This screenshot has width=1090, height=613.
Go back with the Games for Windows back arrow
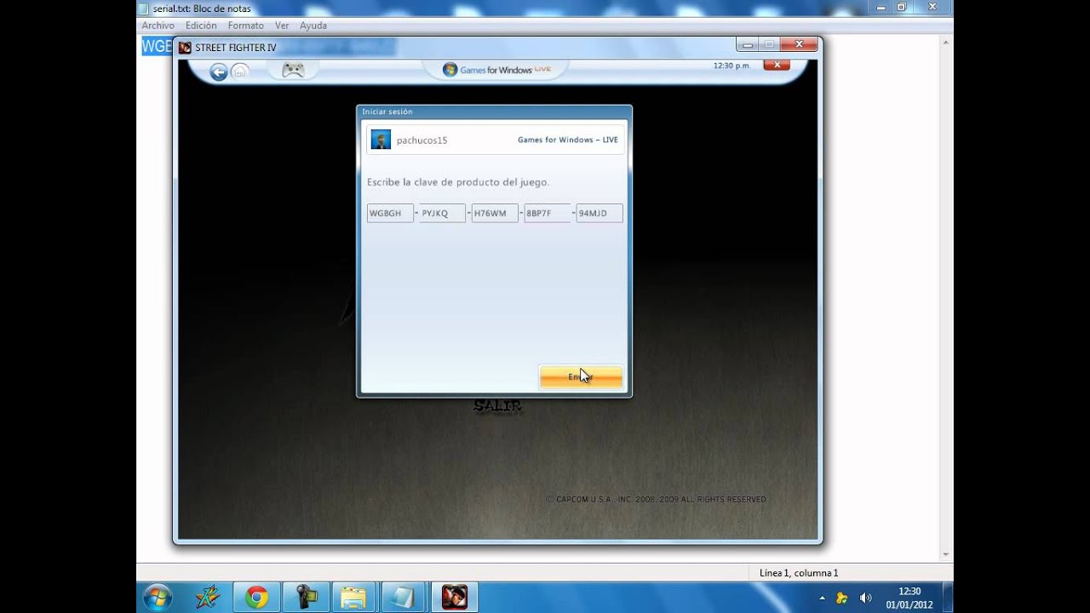pos(219,72)
